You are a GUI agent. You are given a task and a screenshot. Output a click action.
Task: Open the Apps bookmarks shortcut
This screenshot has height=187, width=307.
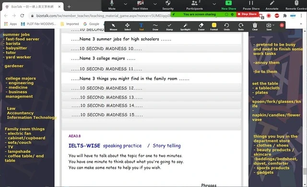[11, 24]
